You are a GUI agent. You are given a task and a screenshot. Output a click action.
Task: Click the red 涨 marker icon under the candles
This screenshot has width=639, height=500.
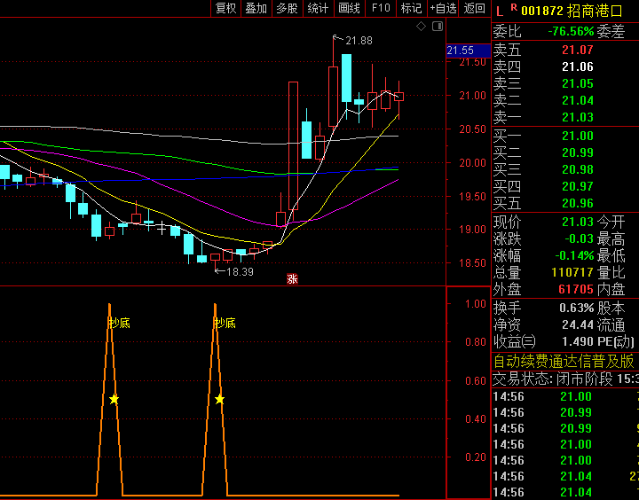[292, 279]
